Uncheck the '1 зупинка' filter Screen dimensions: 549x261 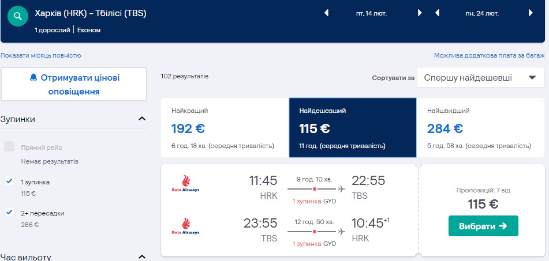9,181
